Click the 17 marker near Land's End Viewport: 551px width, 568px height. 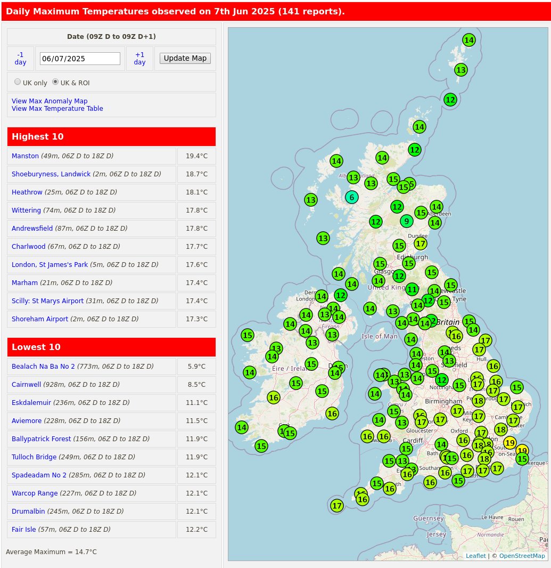click(x=337, y=506)
